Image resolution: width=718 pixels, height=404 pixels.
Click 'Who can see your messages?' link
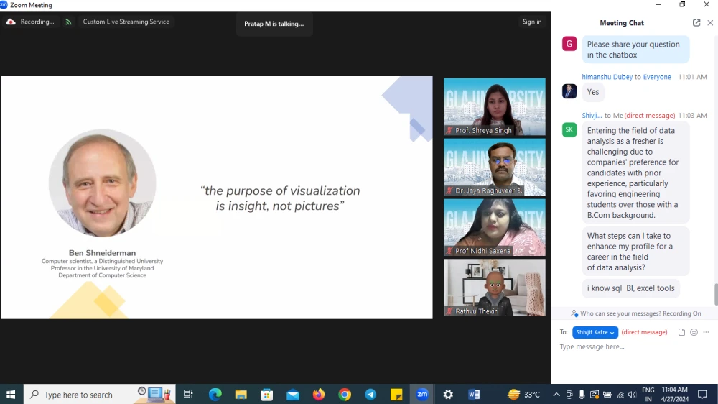pyautogui.click(x=620, y=313)
